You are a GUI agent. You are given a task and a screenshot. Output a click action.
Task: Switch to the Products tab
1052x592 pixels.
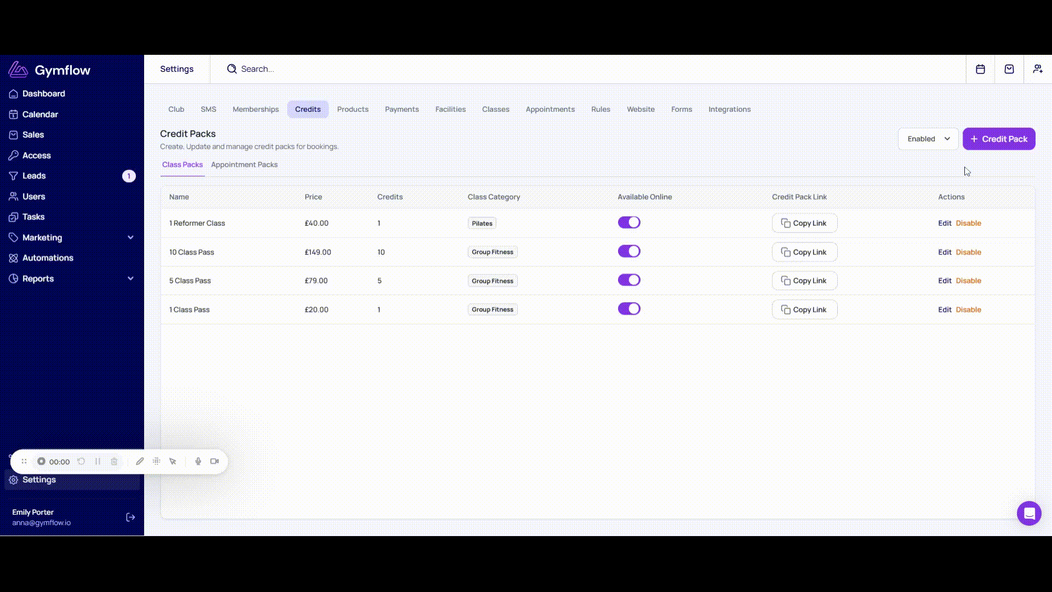pos(353,110)
